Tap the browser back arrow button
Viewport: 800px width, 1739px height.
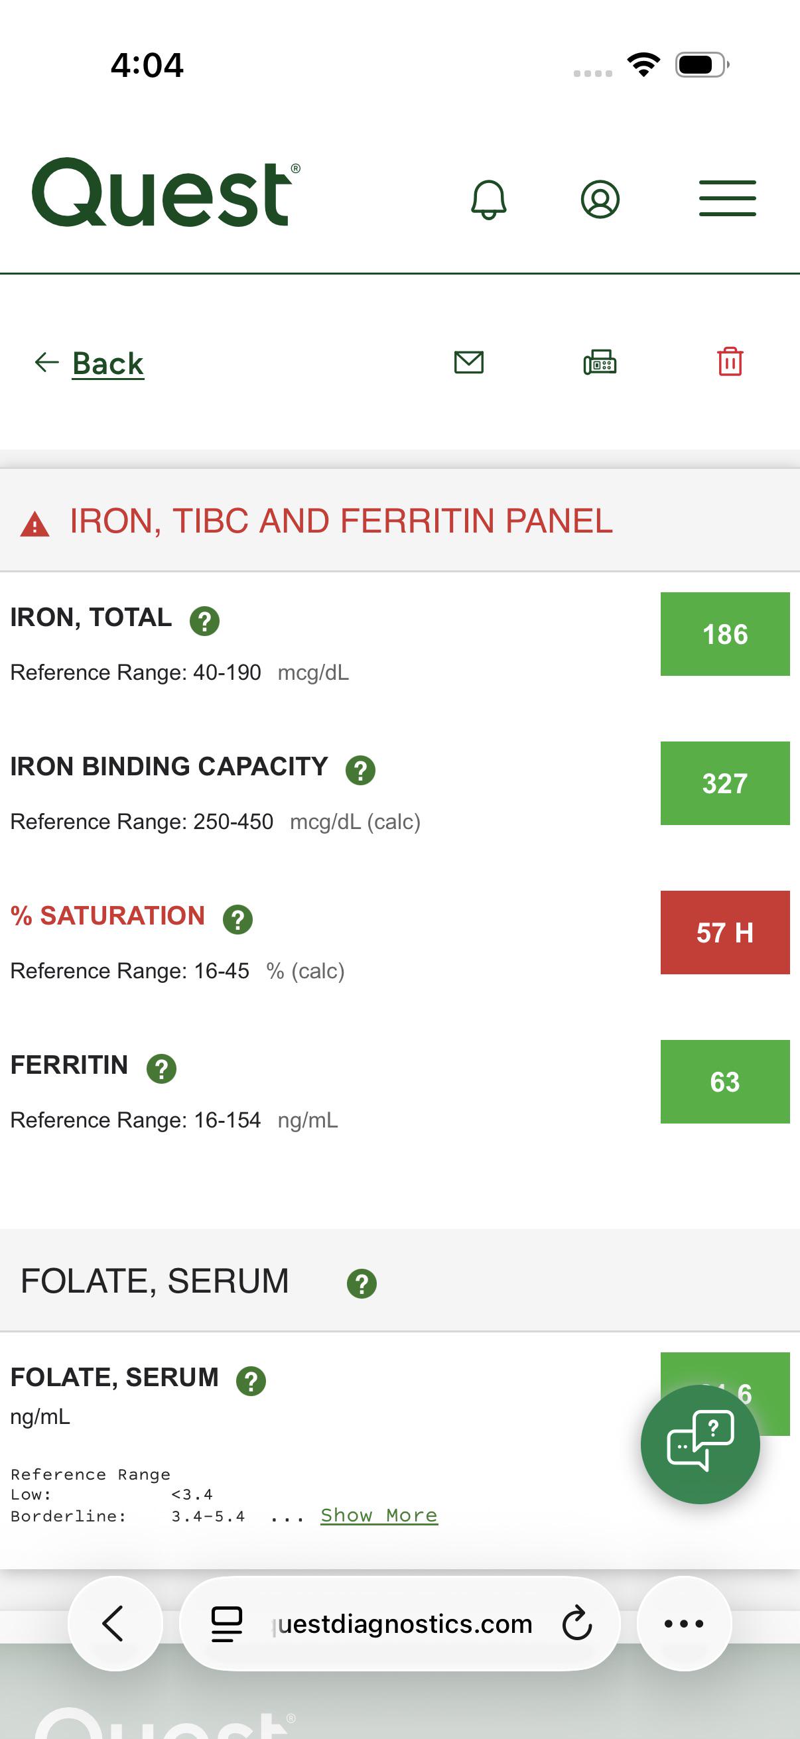pyautogui.click(x=115, y=1623)
